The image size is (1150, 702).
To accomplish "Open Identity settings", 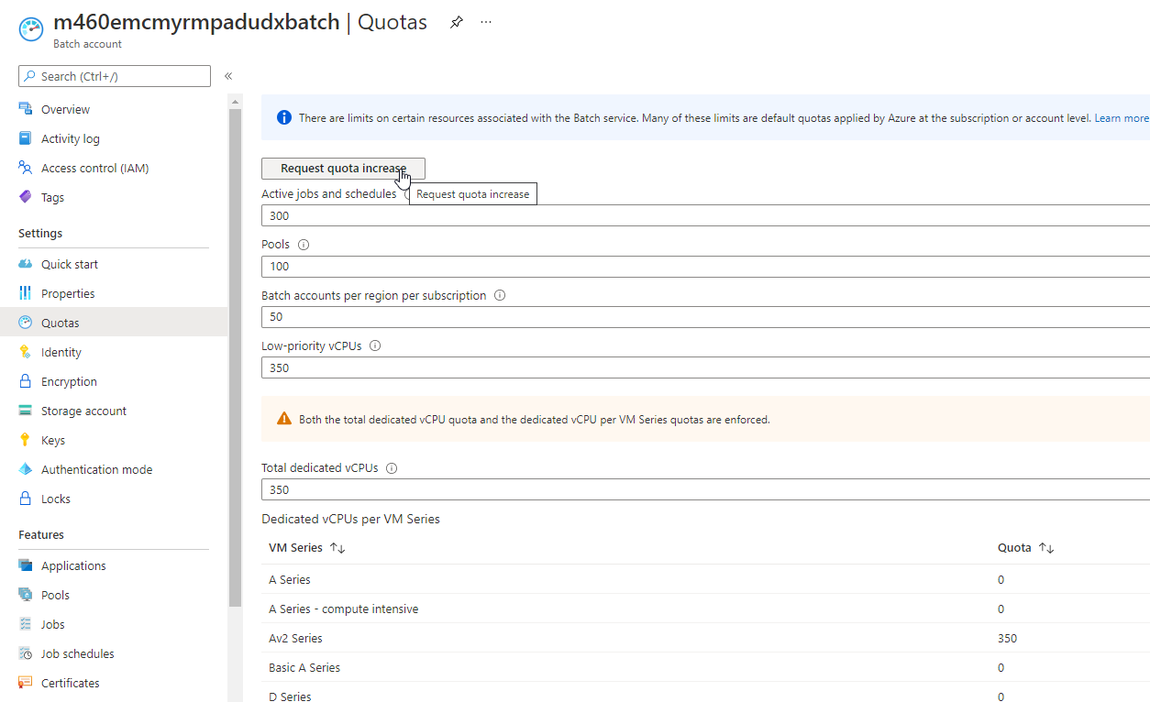I will pos(61,351).
